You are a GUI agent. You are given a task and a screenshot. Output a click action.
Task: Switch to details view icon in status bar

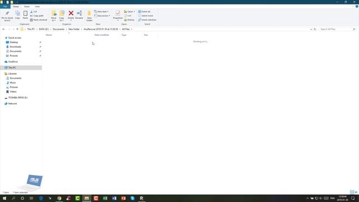click(x=352, y=192)
